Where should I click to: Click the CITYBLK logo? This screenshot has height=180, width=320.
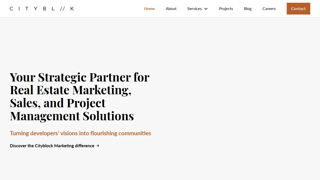coord(41,8)
